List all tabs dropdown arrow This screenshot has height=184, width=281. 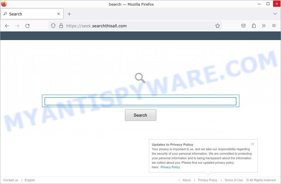tap(275, 14)
